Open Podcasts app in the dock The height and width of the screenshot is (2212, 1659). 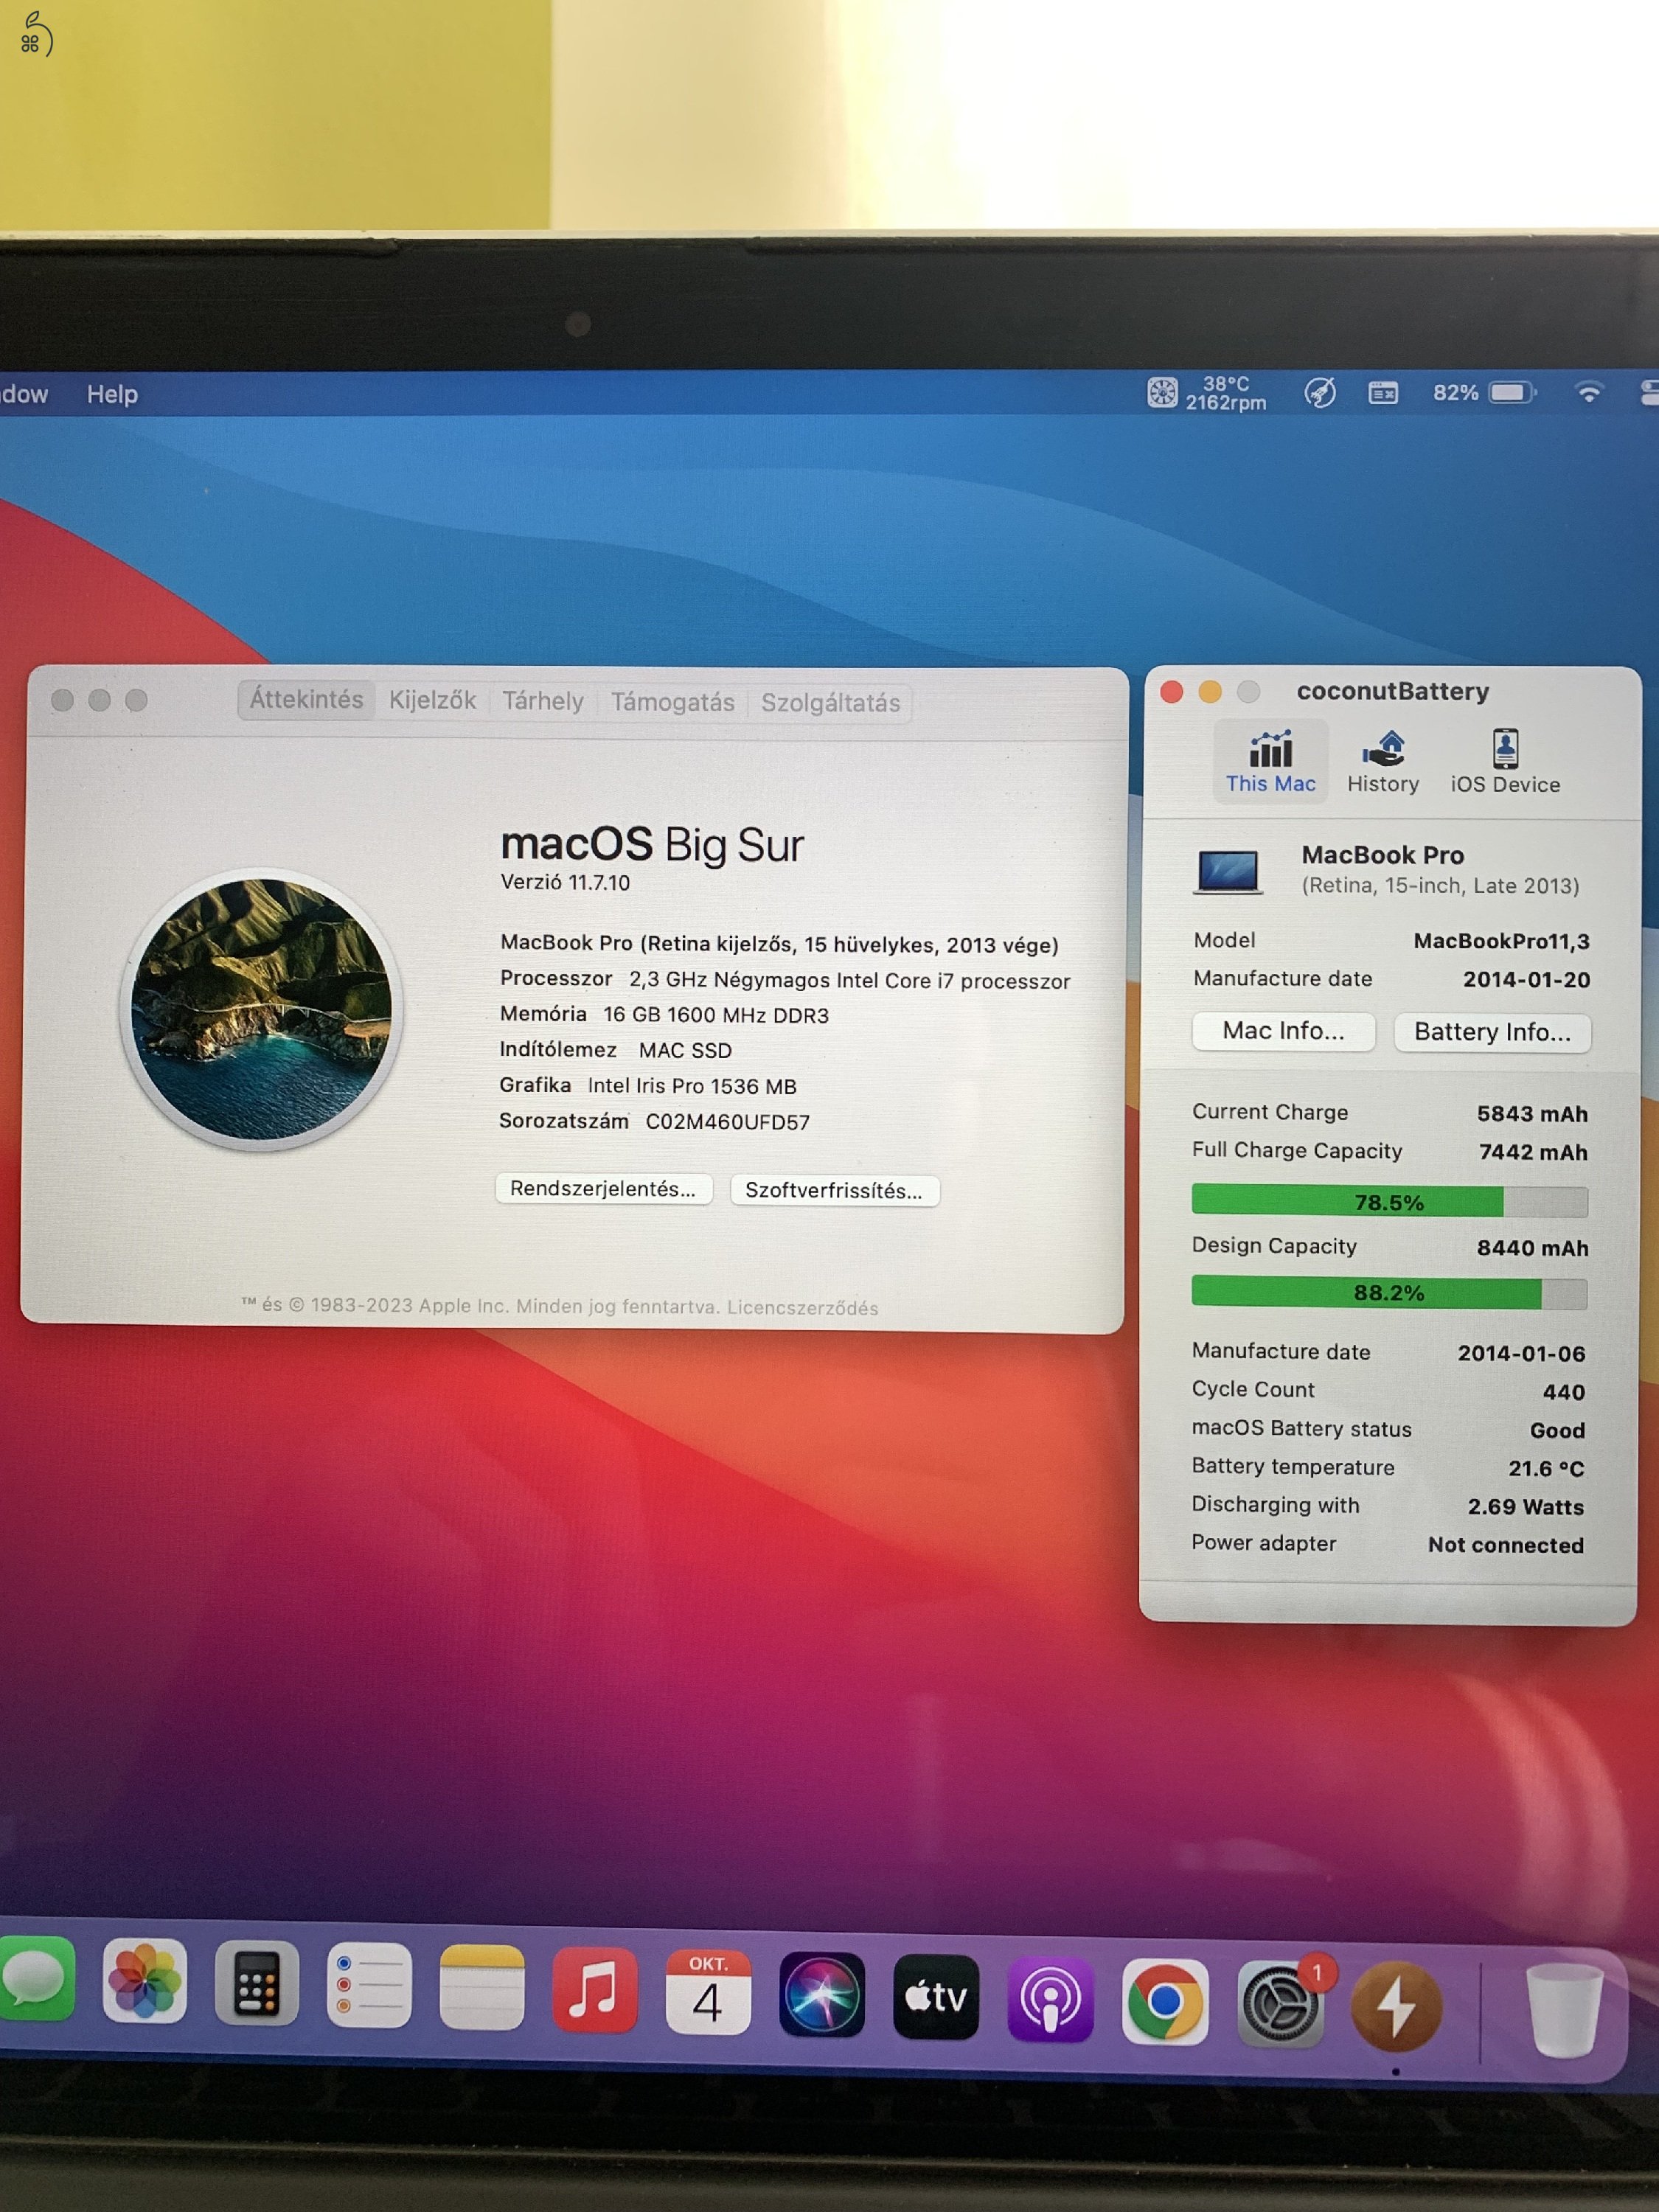coord(1050,1999)
